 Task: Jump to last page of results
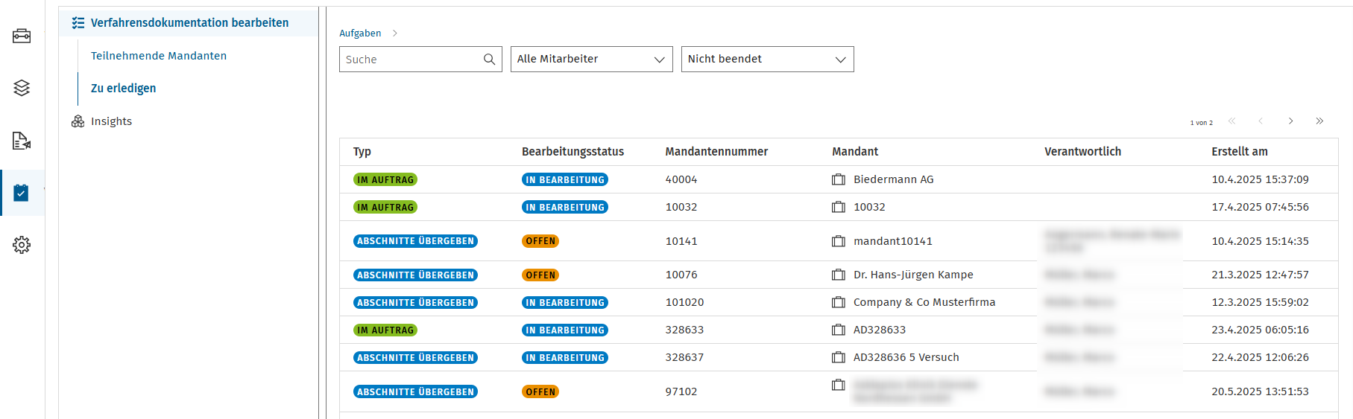[1319, 121]
